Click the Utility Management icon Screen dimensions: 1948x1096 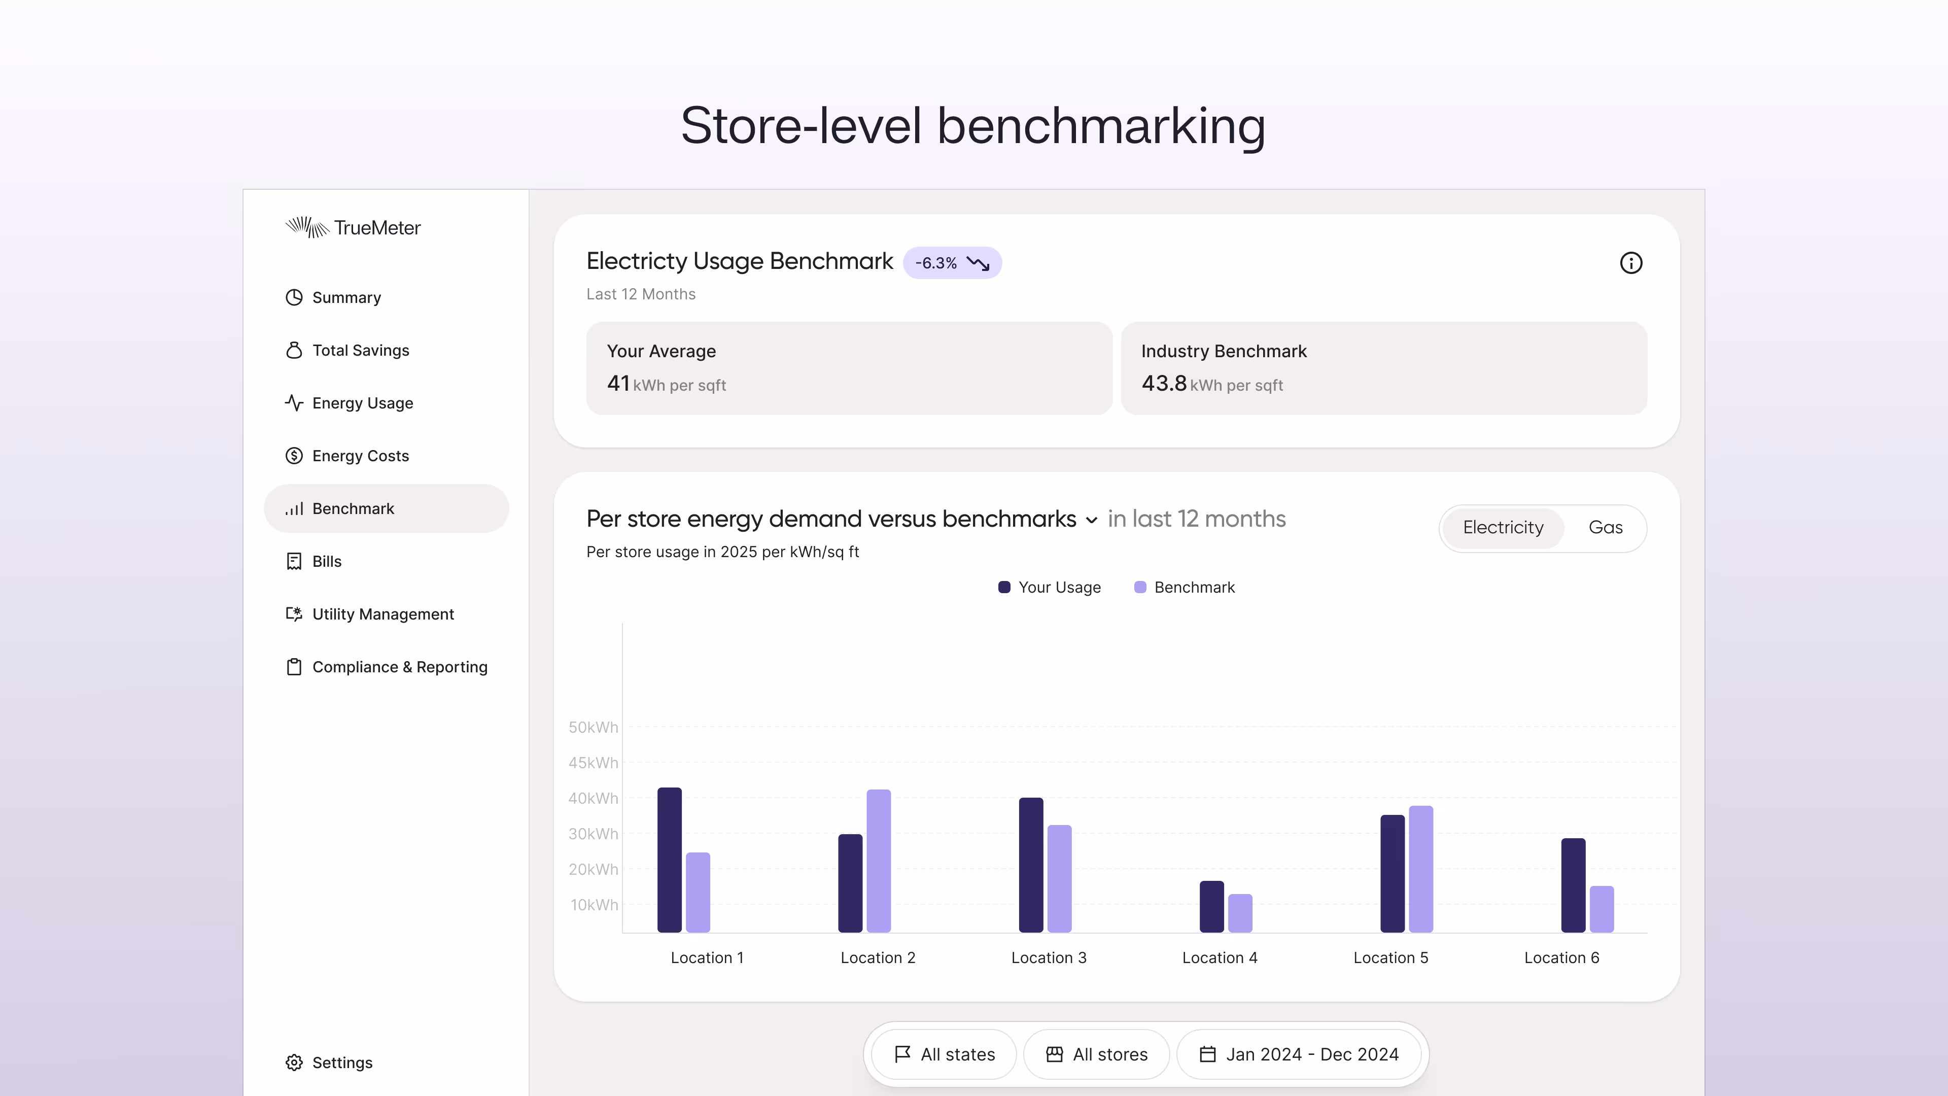tap(294, 614)
